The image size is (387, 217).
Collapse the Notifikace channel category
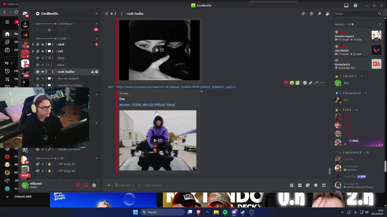55,24
